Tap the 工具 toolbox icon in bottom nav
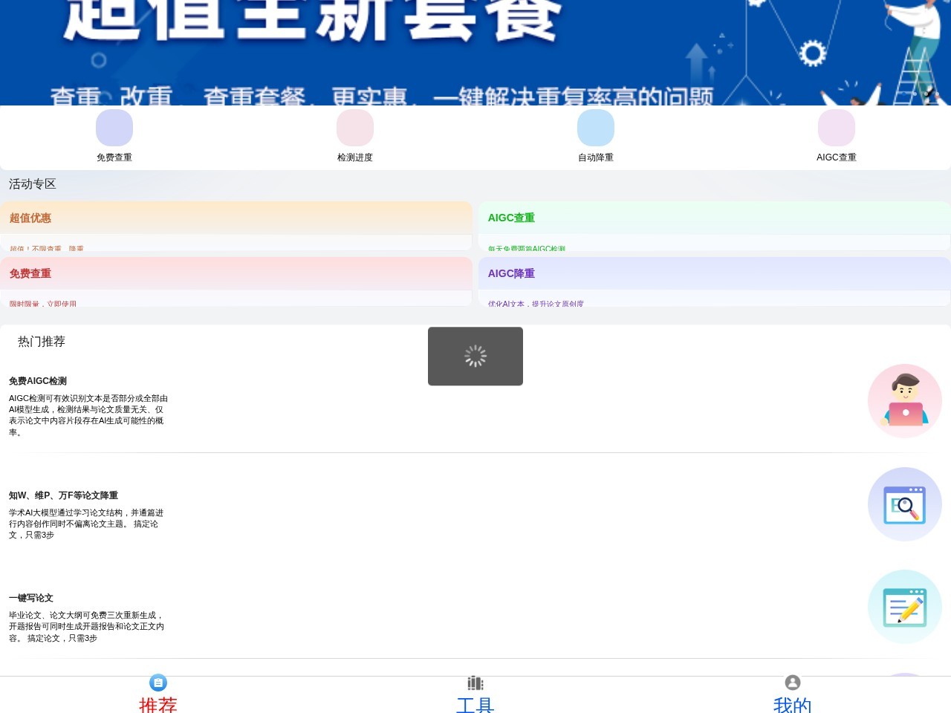Screen dimensions: 951x713 (x=475, y=683)
